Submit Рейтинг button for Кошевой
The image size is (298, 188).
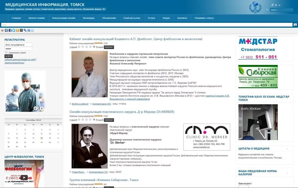(109, 47)
